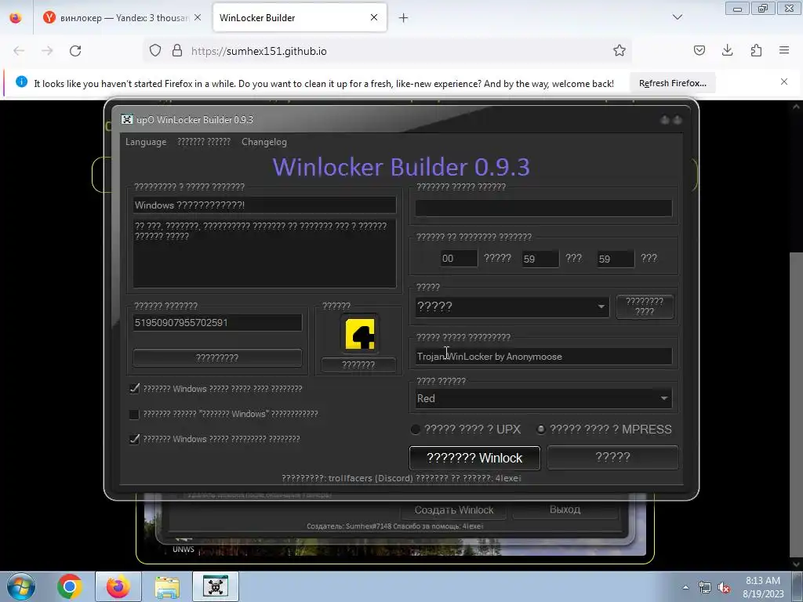Click the first 59 time field
Viewport: 803px width, 602px height.
click(540, 259)
